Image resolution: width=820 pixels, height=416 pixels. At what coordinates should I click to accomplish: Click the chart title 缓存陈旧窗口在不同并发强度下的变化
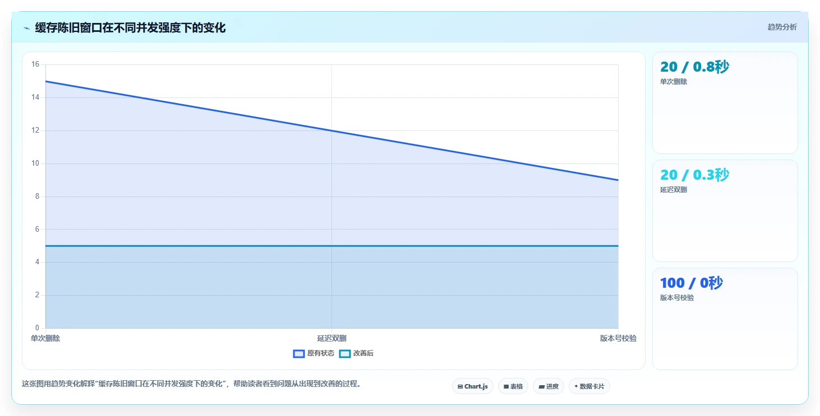(x=130, y=27)
